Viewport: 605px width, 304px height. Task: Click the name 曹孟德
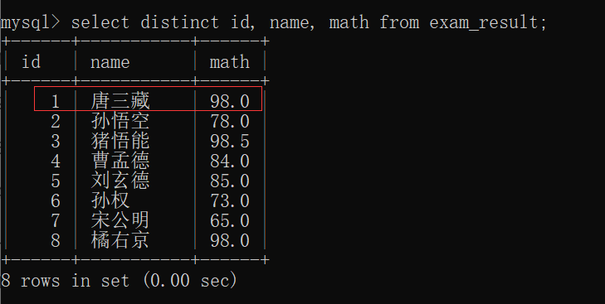(120, 161)
